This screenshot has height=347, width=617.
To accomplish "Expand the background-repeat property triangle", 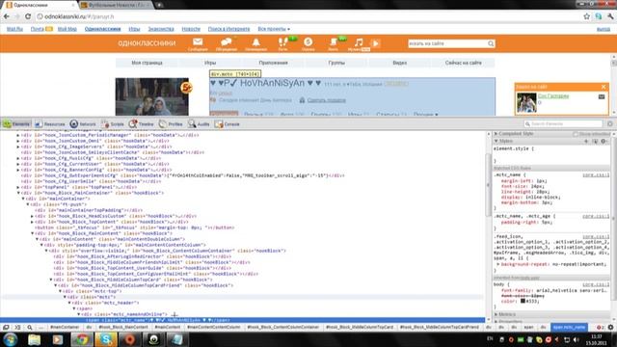I will pos(498,264).
